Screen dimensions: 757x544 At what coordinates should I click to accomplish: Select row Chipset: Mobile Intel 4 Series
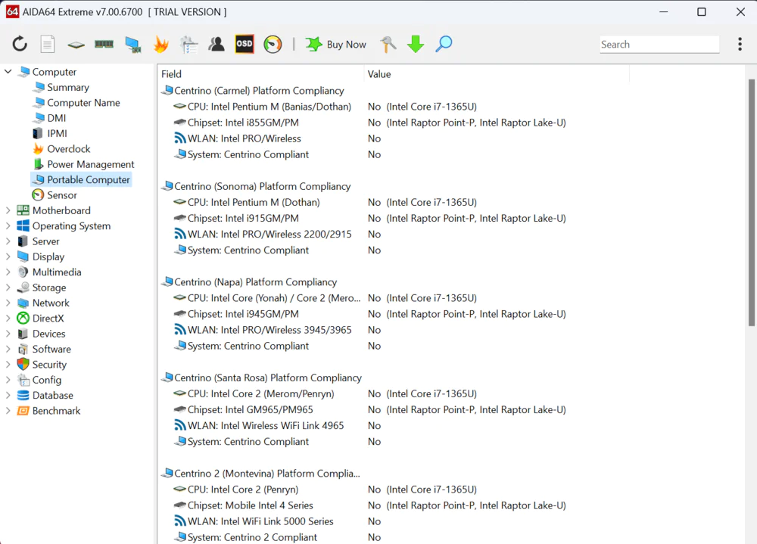click(x=250, y=505)
